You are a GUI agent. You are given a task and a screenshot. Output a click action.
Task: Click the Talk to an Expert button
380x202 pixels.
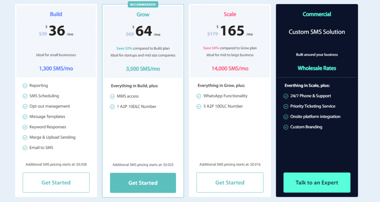[317, 183]
